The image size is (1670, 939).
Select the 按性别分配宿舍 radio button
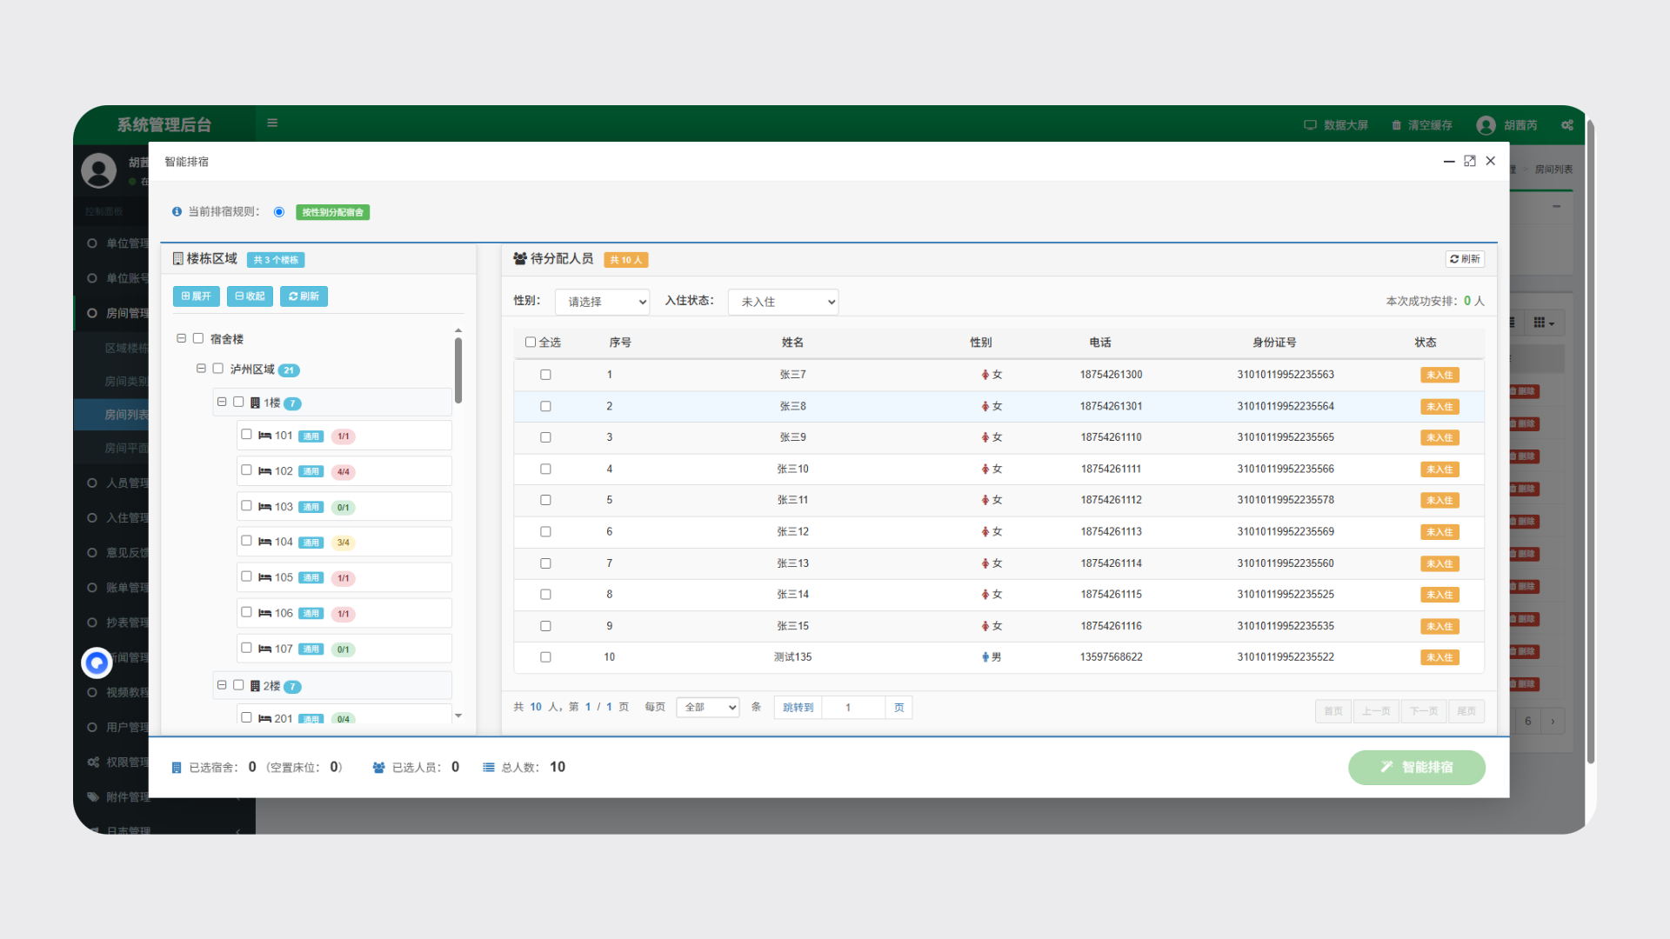click(279, 212)
